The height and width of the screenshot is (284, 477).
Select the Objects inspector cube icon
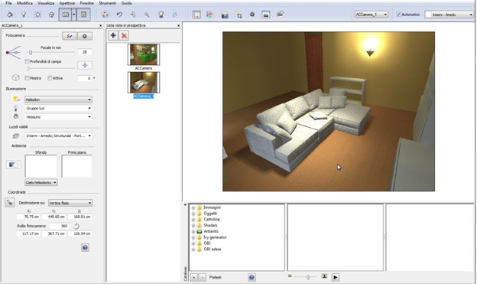51,15
